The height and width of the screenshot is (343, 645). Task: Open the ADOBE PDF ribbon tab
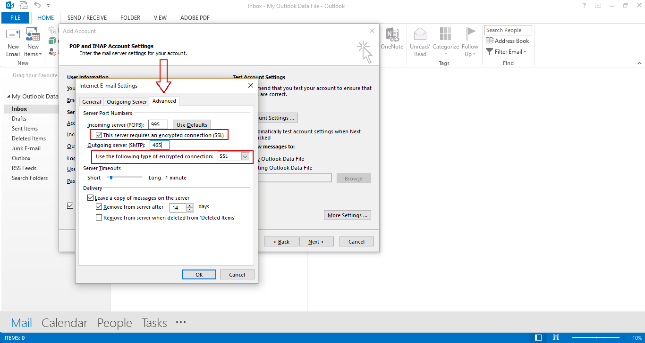coord(195,18)
